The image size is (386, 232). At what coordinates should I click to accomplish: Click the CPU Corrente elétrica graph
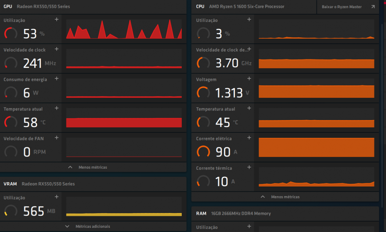pyautogui.click(x=317, y=147)
